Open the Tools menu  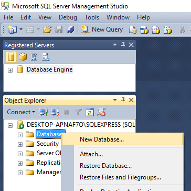coord(92,17)
